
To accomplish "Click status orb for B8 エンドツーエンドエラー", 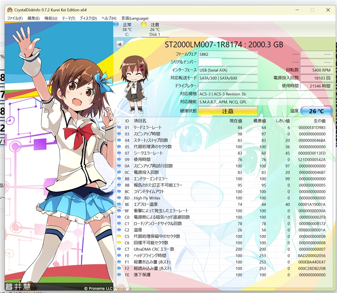I will coord(119,178).
